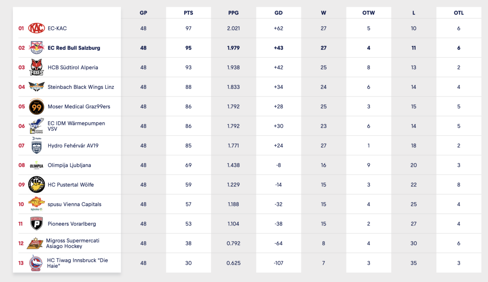This screenshot has width=488, height=282.
Task: Click the OTL column header
Action: (459, 13)
